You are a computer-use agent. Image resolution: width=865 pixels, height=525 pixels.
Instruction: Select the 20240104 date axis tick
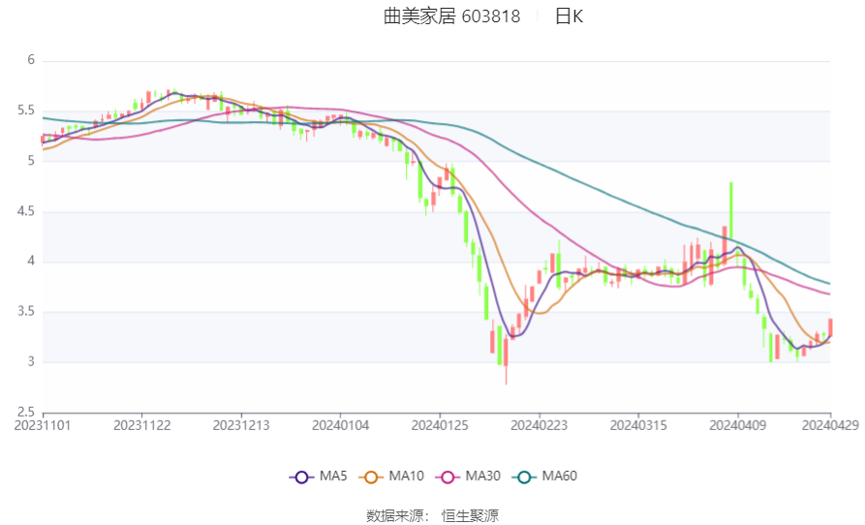coord(340,426)
